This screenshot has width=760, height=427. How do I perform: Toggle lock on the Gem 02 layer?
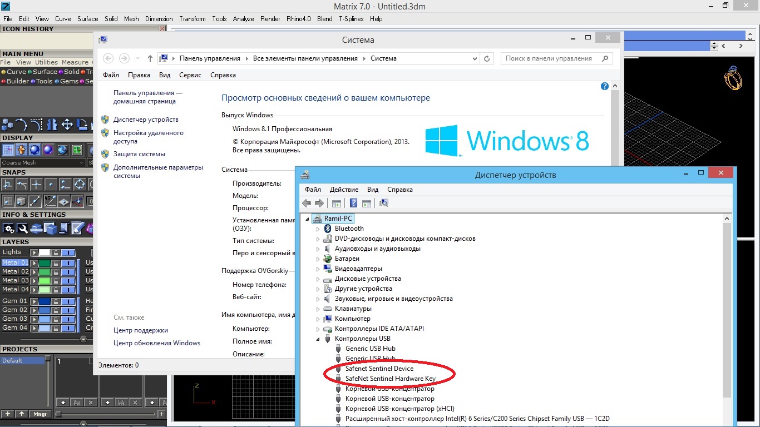(x=56, y=310)
